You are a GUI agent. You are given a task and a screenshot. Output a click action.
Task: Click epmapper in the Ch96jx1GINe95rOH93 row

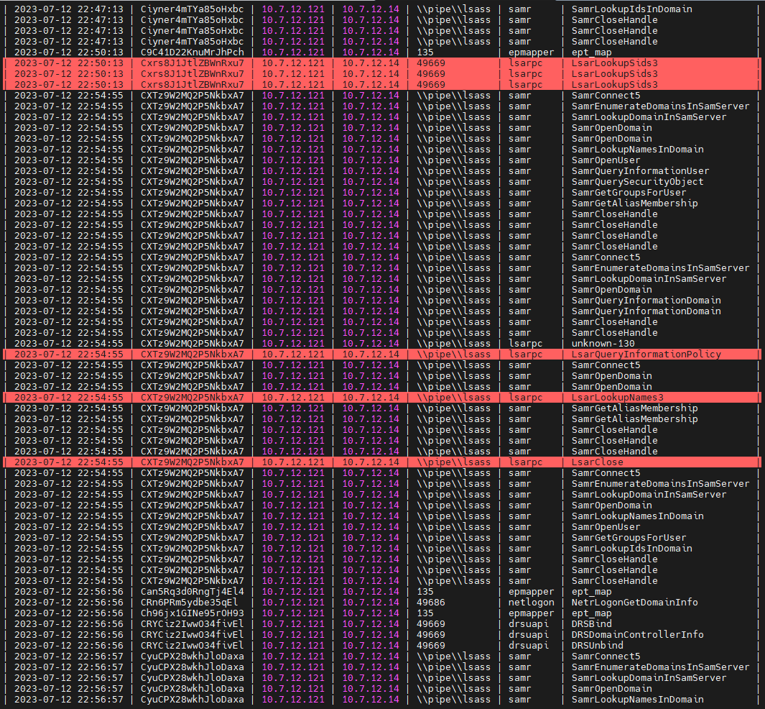532,613
